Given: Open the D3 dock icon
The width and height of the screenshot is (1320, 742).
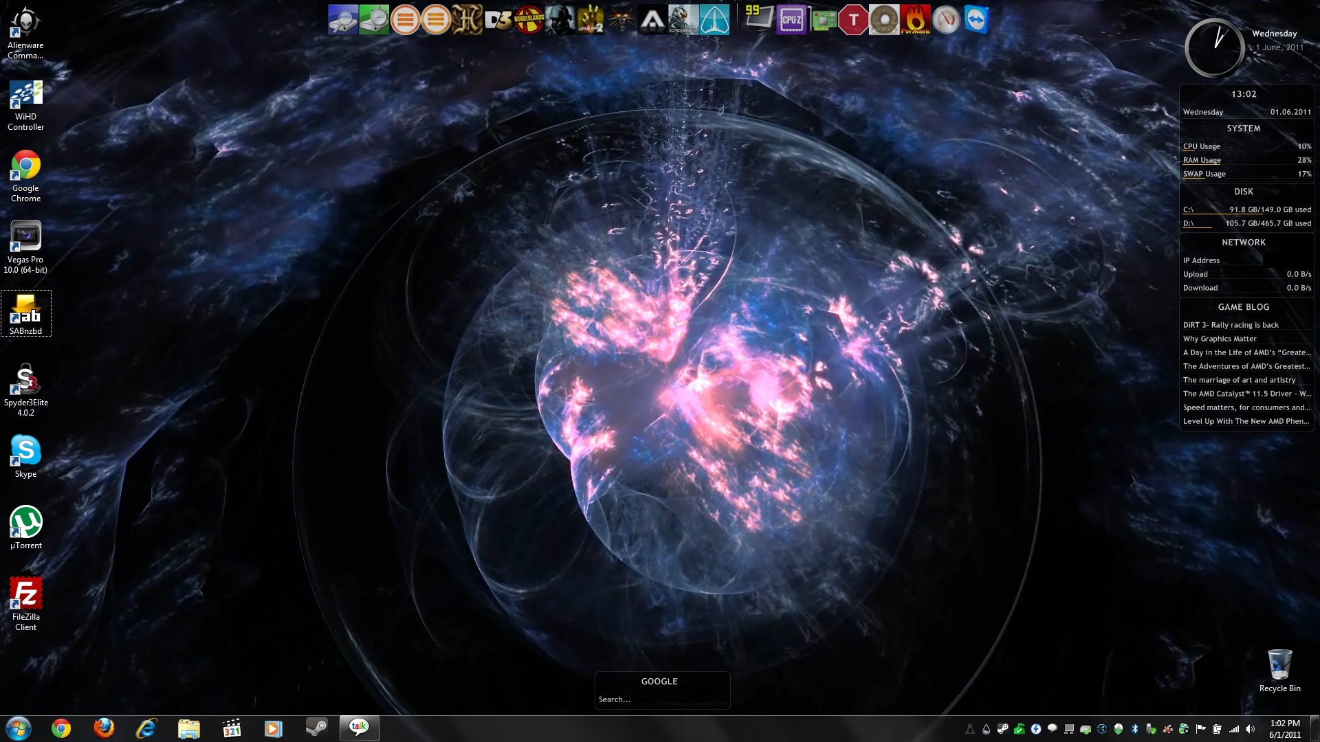Looking at the screenshot, I should [x=498, y=19].
